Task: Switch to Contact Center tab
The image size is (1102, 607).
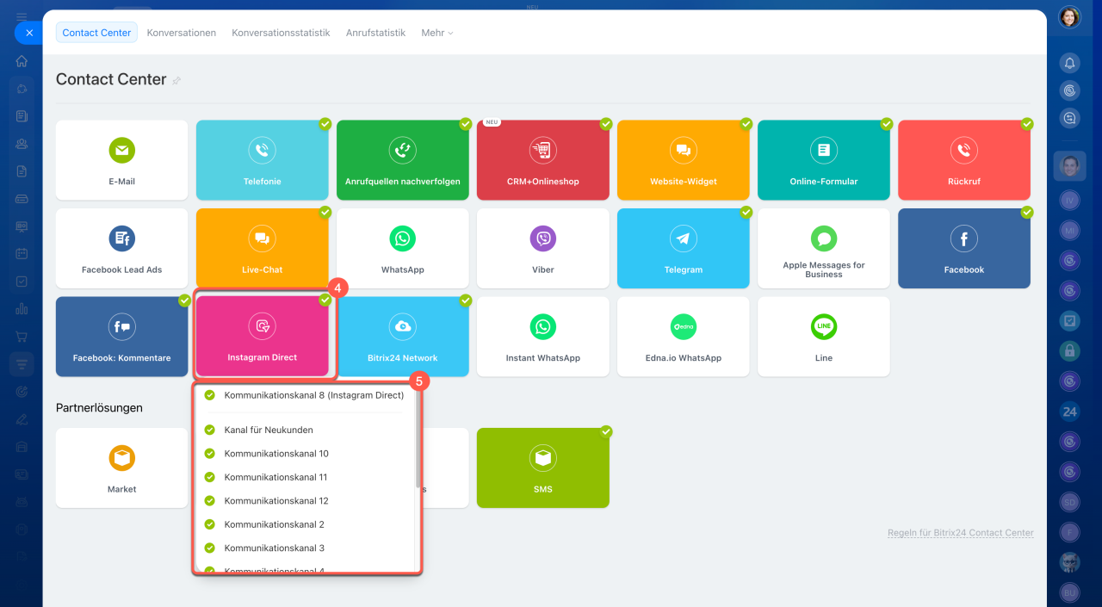Action: [x=96, y=33]
